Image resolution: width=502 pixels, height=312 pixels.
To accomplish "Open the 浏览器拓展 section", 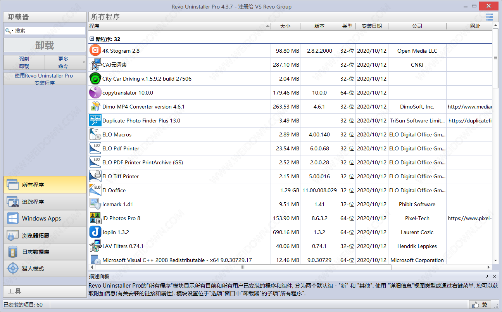I will [x=45, y=235].
